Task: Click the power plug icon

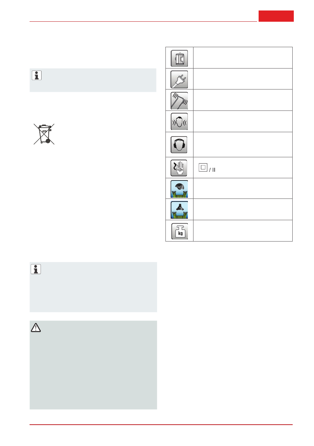Action: (179, 79)
